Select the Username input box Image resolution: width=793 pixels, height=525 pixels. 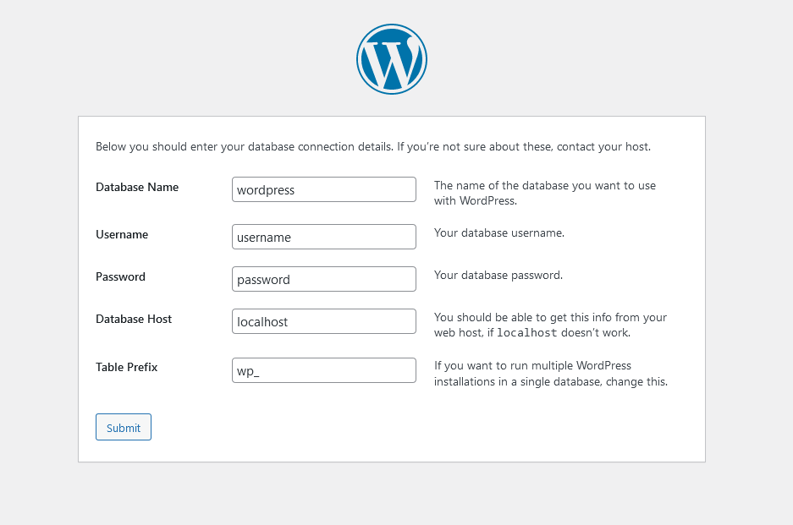(x=323, y=237)
